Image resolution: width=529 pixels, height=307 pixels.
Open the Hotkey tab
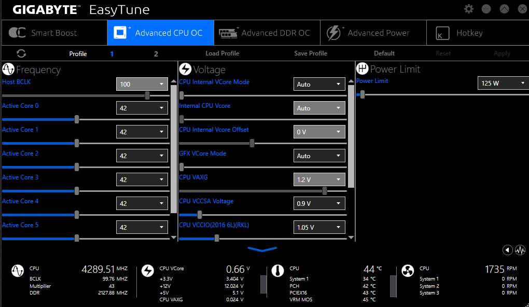click(x=478, y=33)
